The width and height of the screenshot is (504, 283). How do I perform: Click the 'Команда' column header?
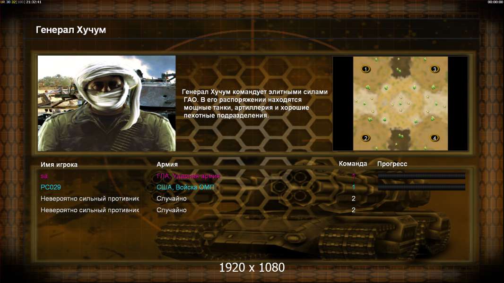coord(353,164)
